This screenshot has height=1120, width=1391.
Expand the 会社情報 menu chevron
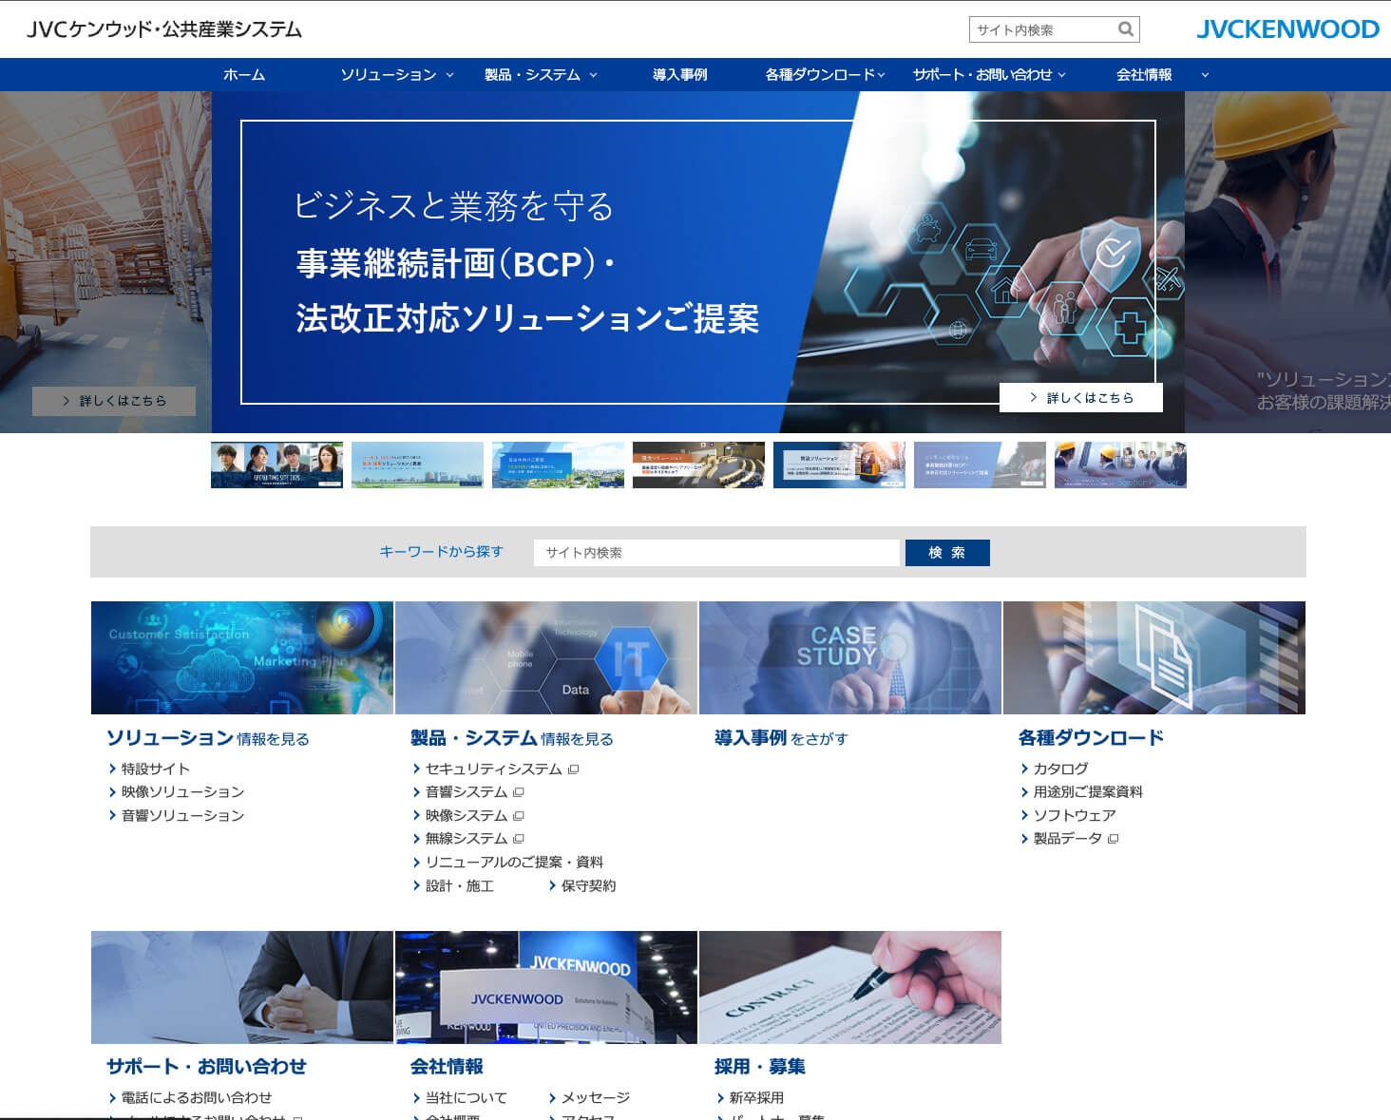1205,73
